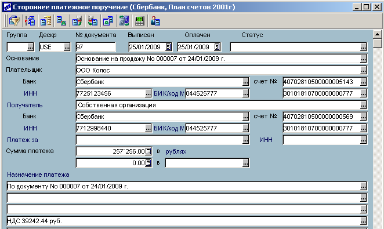The width and height of the screenshot is (384, 229).
Task: Click the load document from disk icon
Action: pyautogui.click(x=93, y=21)
